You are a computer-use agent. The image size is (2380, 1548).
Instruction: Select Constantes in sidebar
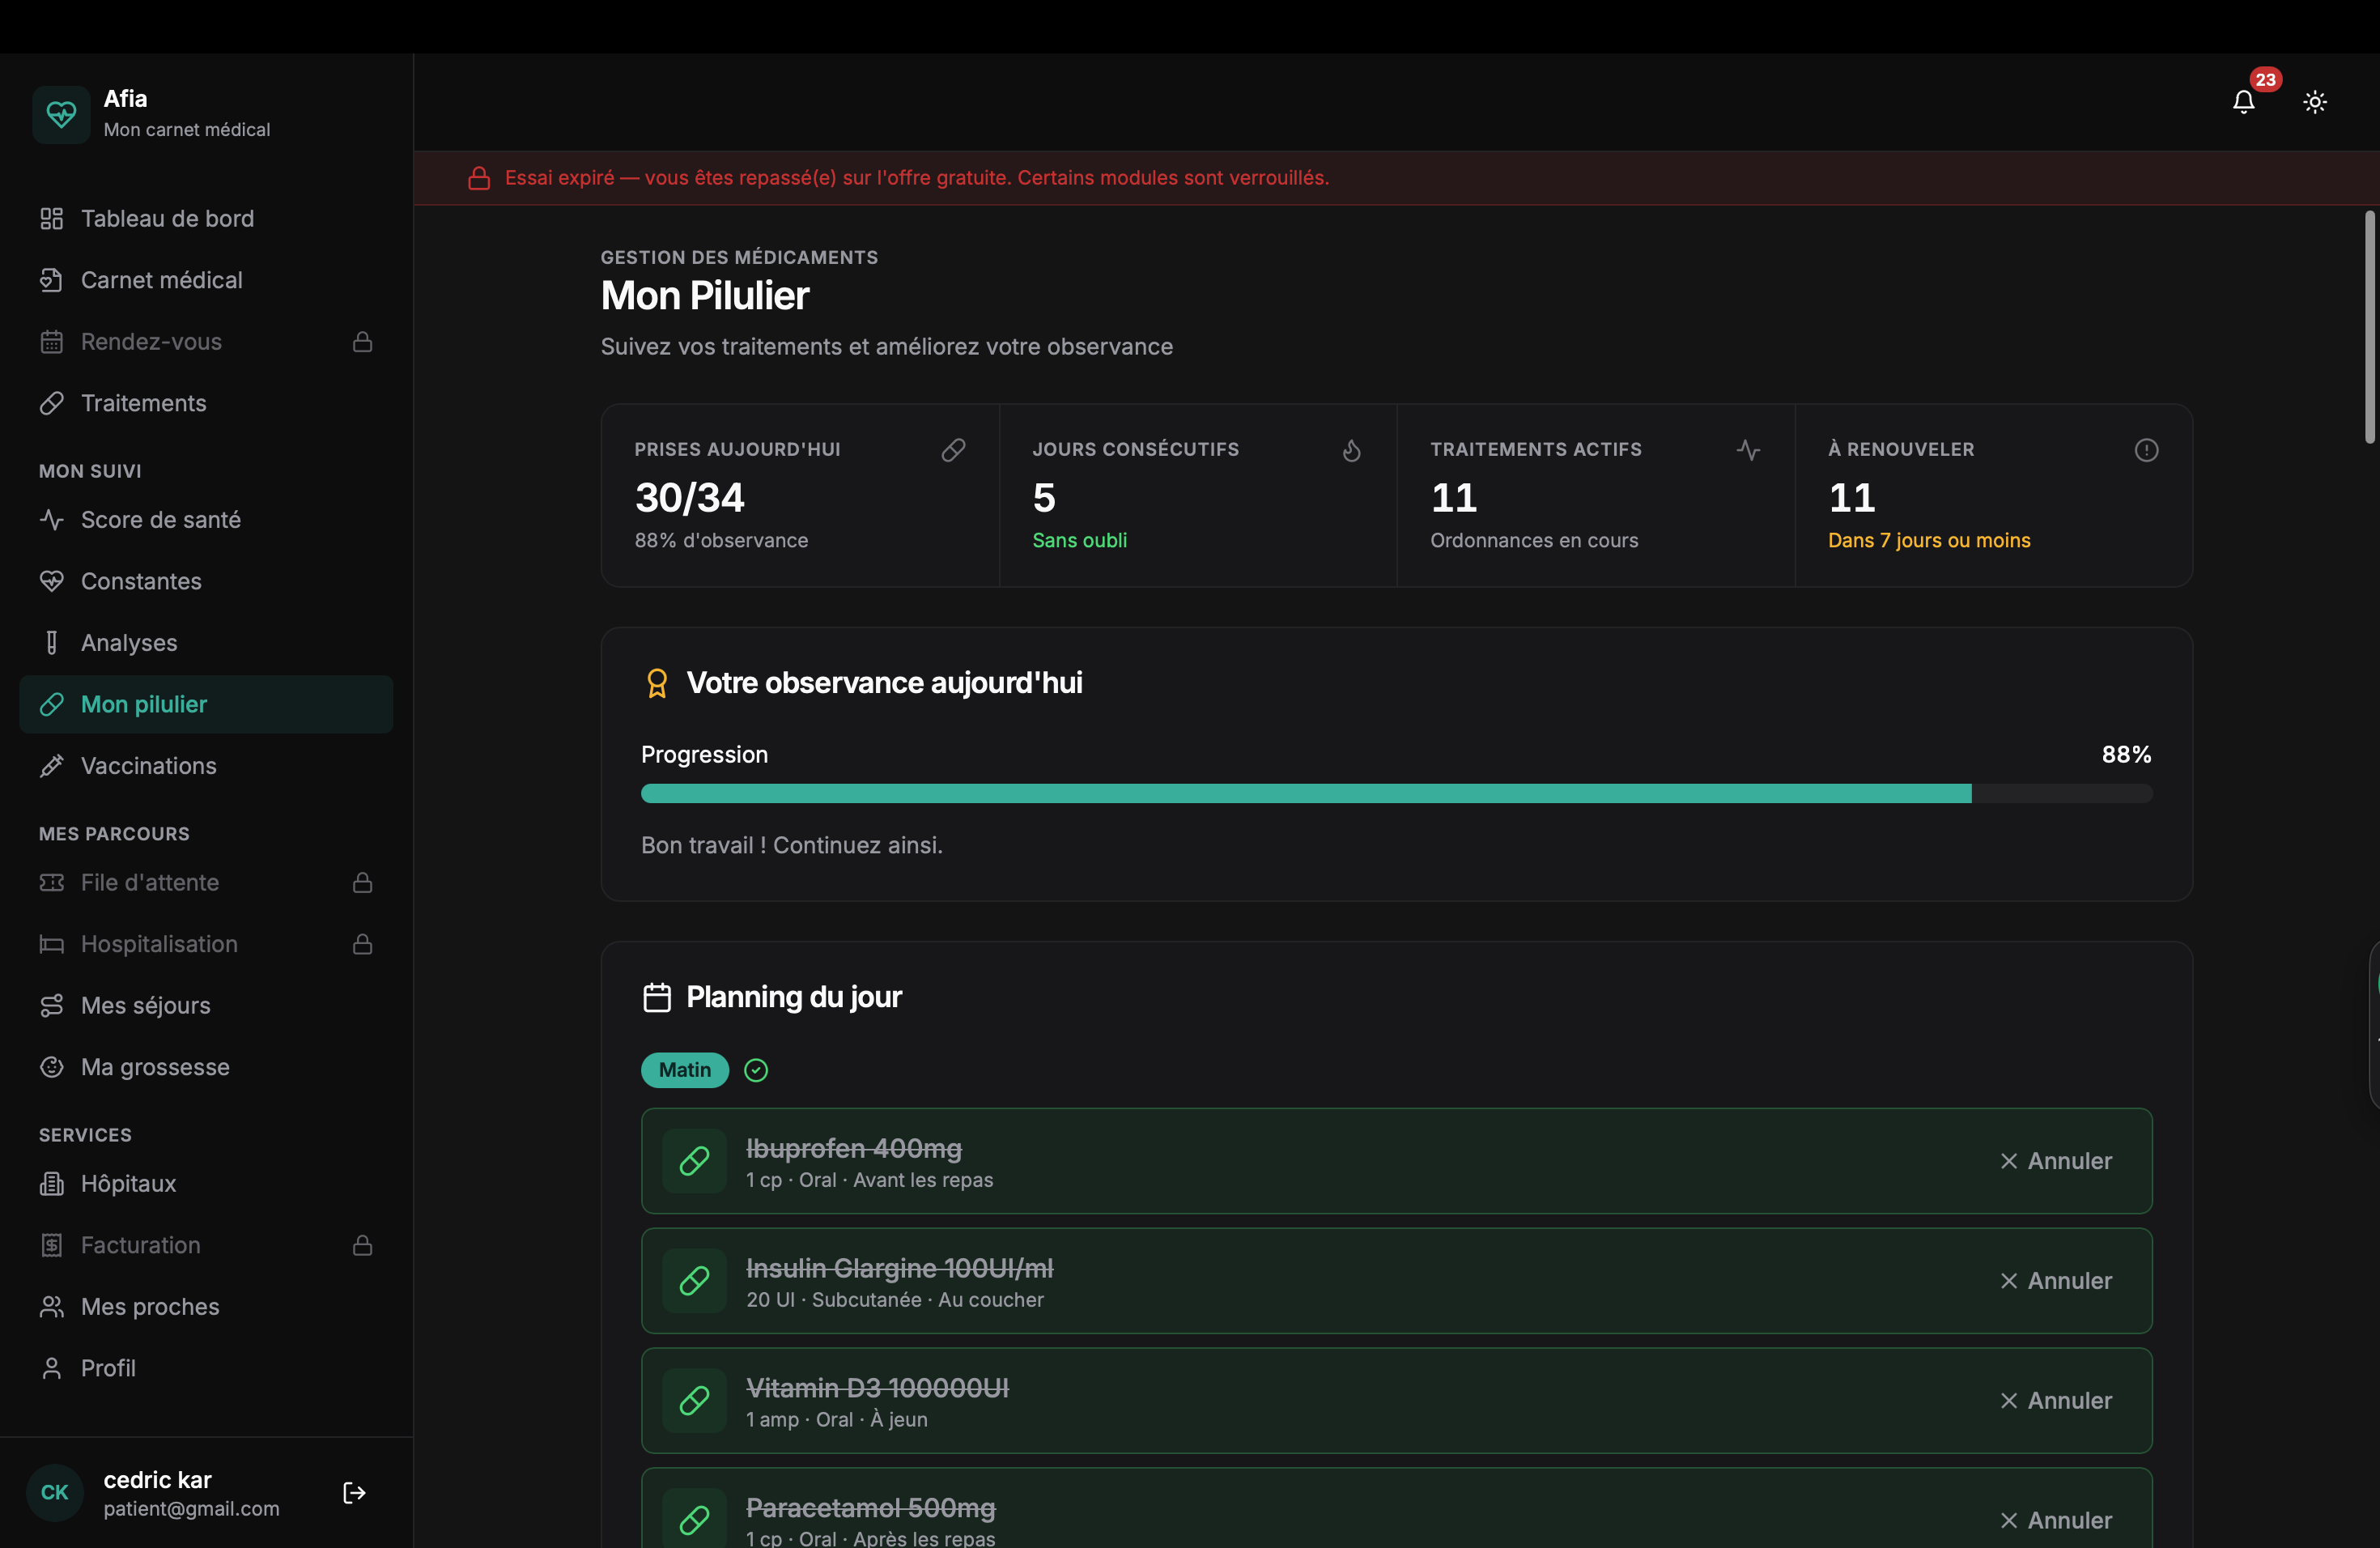pyautogui.click(x=206, y=581)
